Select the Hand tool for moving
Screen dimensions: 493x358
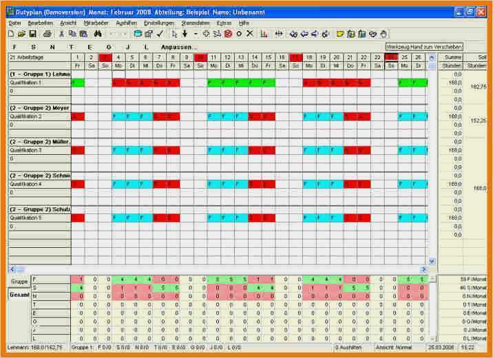[x=384, y=34]
